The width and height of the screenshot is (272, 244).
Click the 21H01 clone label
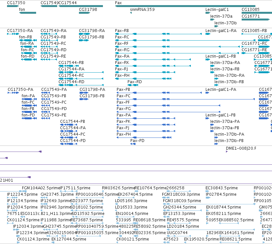click(x=7, y=180)
